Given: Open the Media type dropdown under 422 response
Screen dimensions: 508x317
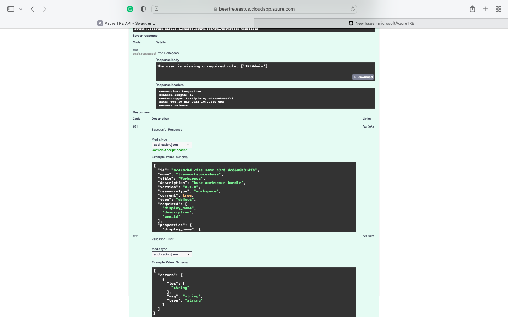Looking at the screenshot, I should pos(172,254).
